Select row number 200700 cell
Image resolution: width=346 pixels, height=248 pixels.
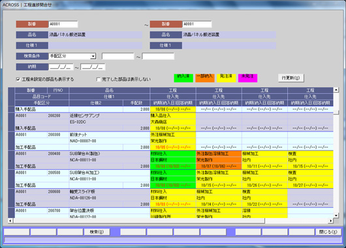click(x=58, y=211)
